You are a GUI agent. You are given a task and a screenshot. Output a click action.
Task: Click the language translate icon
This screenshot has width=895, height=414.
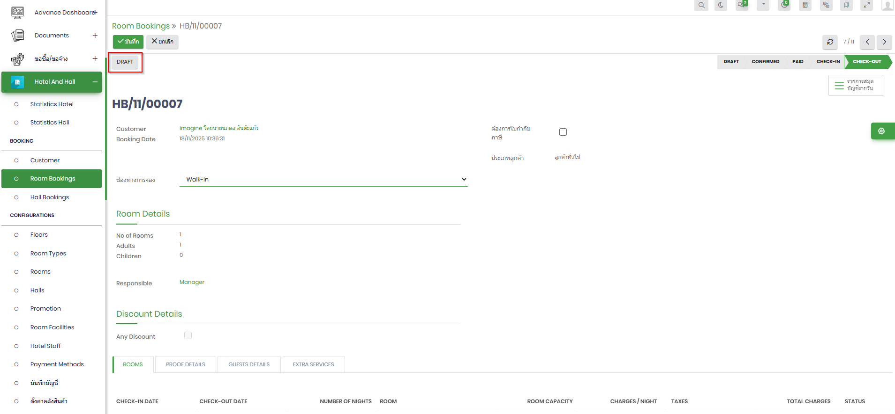tap(826, 5)
